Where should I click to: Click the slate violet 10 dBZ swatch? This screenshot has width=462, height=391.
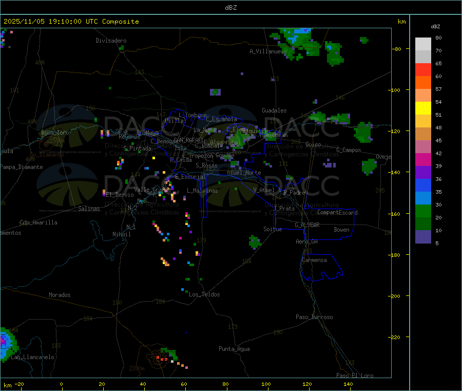click(423, 236)
